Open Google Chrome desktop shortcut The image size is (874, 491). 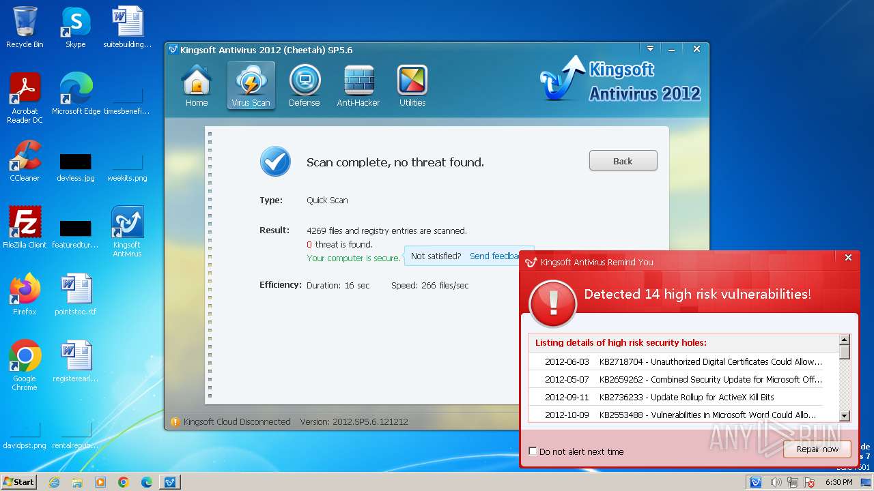pyautogui.click(x=25, y=365)
